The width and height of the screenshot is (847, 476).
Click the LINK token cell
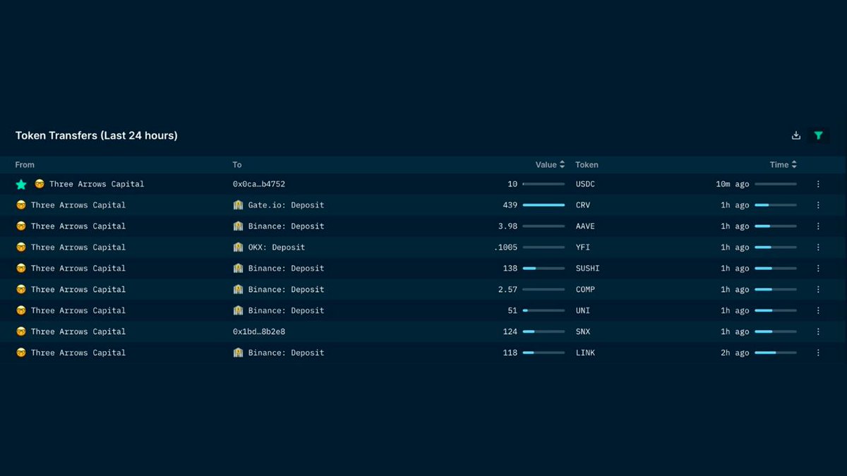585,353
